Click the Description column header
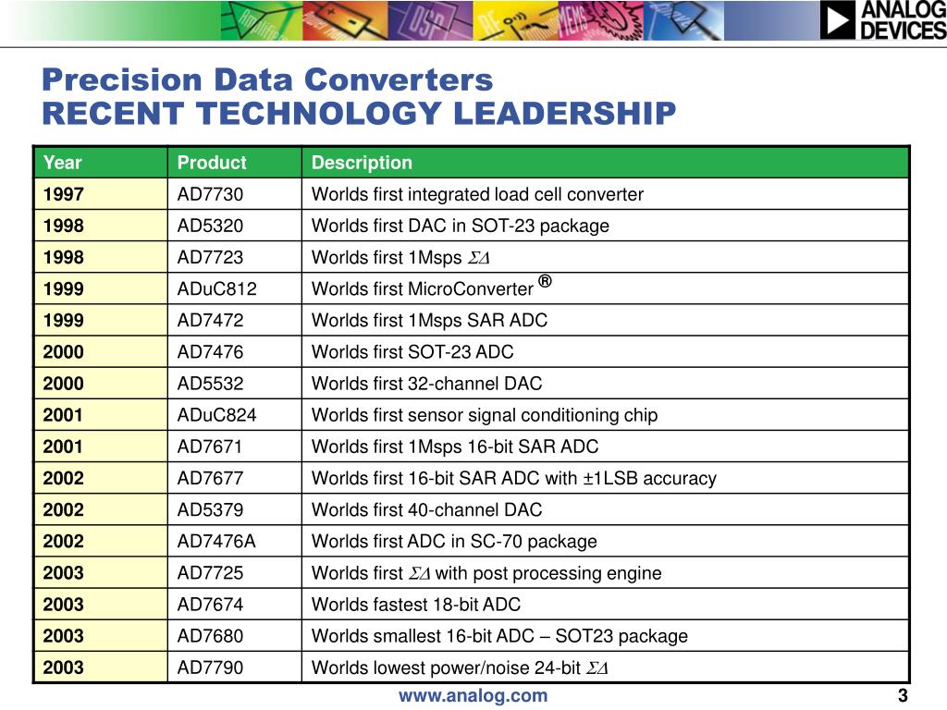Viewport: 947px width, 710px height. click(x=605, y=163)
